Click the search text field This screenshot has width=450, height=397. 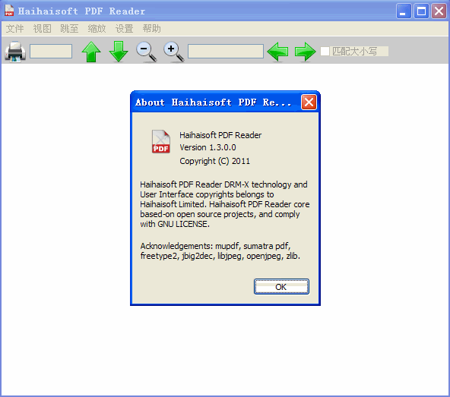click(x=226, y=52)
